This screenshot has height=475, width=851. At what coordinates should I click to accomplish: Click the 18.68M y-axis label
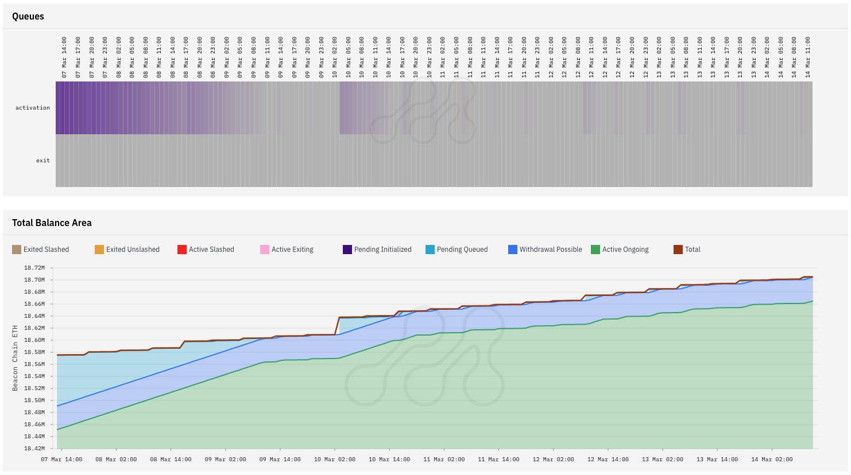(34, 292)
